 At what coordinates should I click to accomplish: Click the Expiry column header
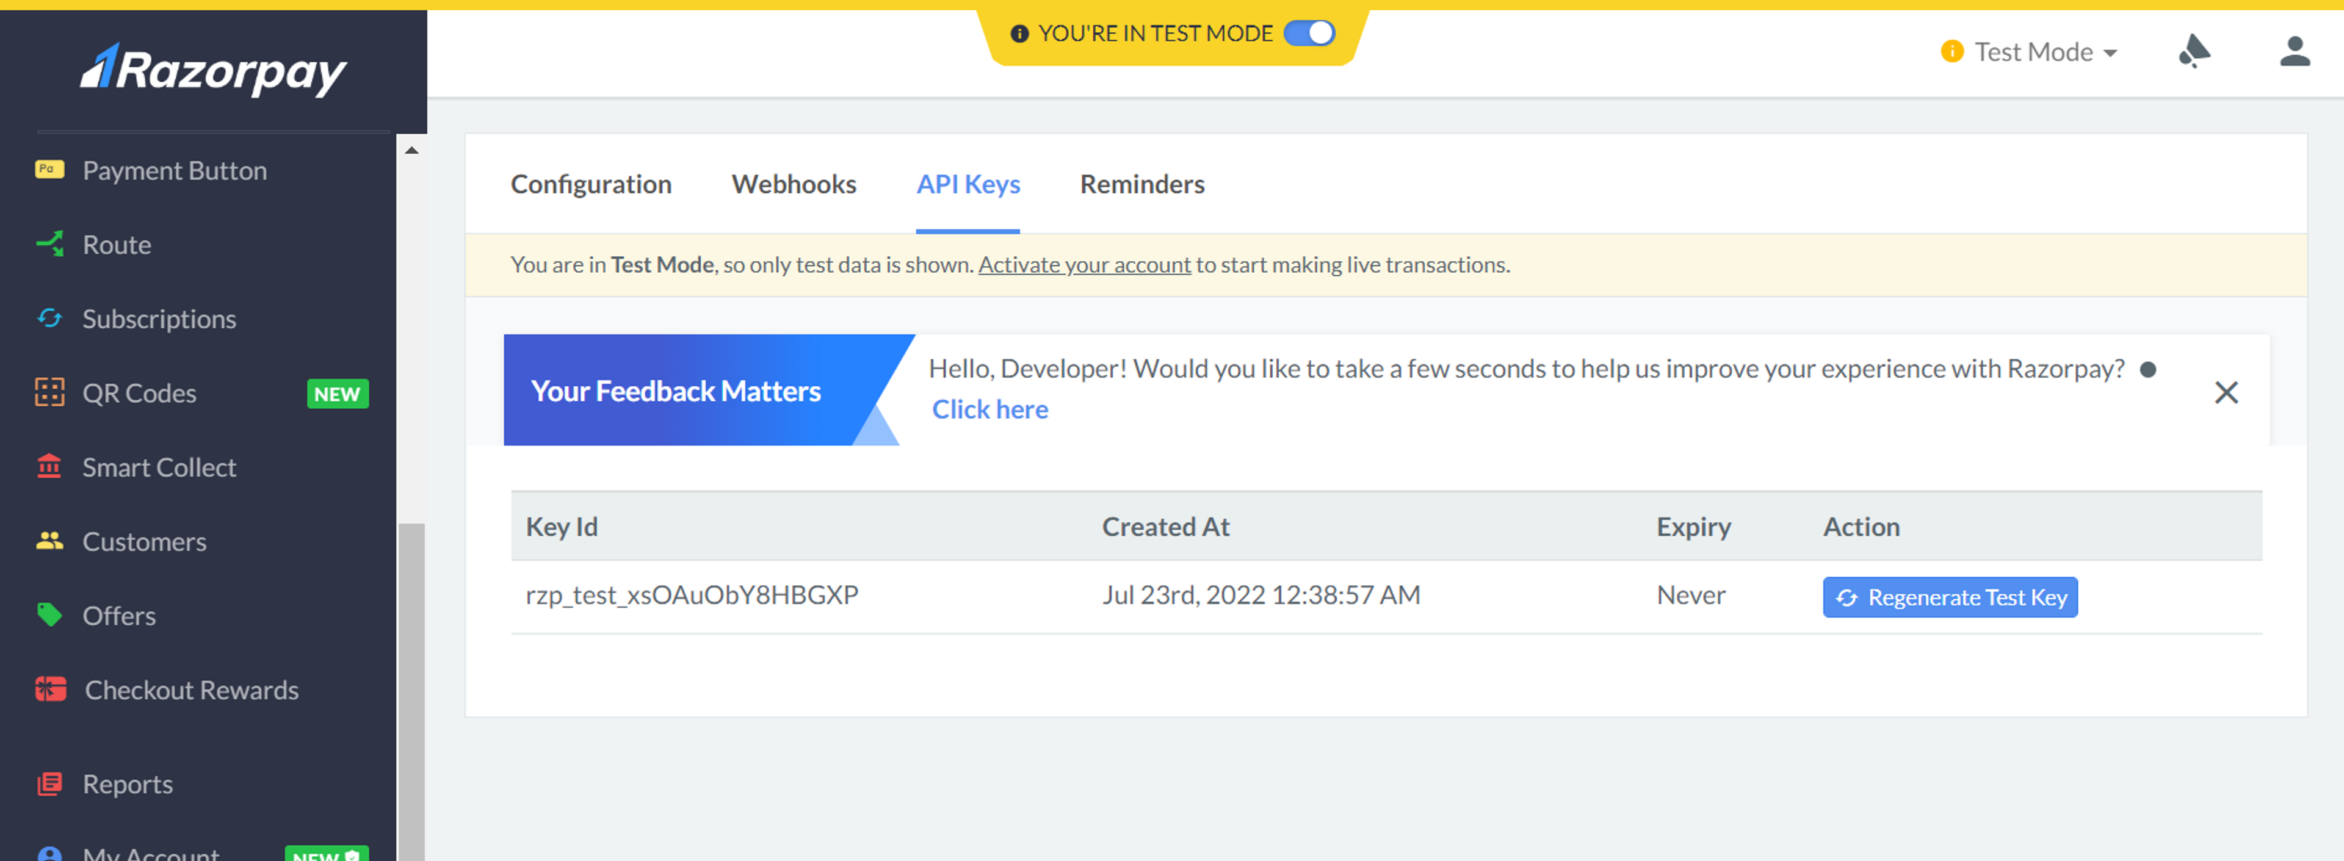coord(1693,527)
